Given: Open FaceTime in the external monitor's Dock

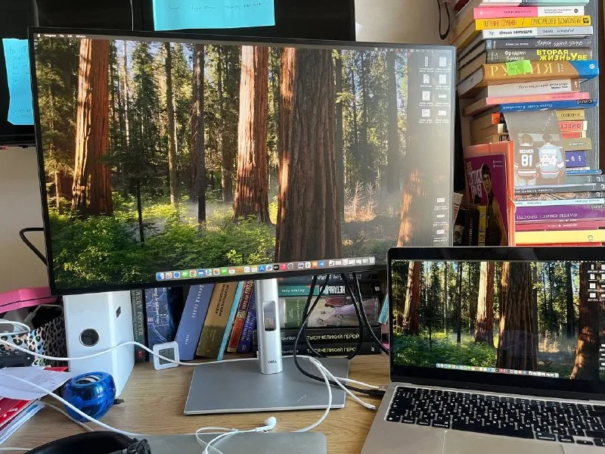Looking at the screenshot, I should tap(224, 272).
